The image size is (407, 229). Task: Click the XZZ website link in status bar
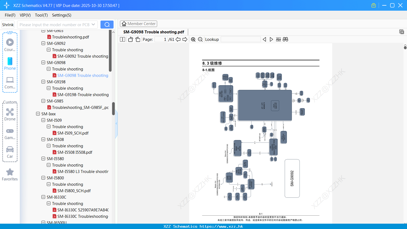221,226
